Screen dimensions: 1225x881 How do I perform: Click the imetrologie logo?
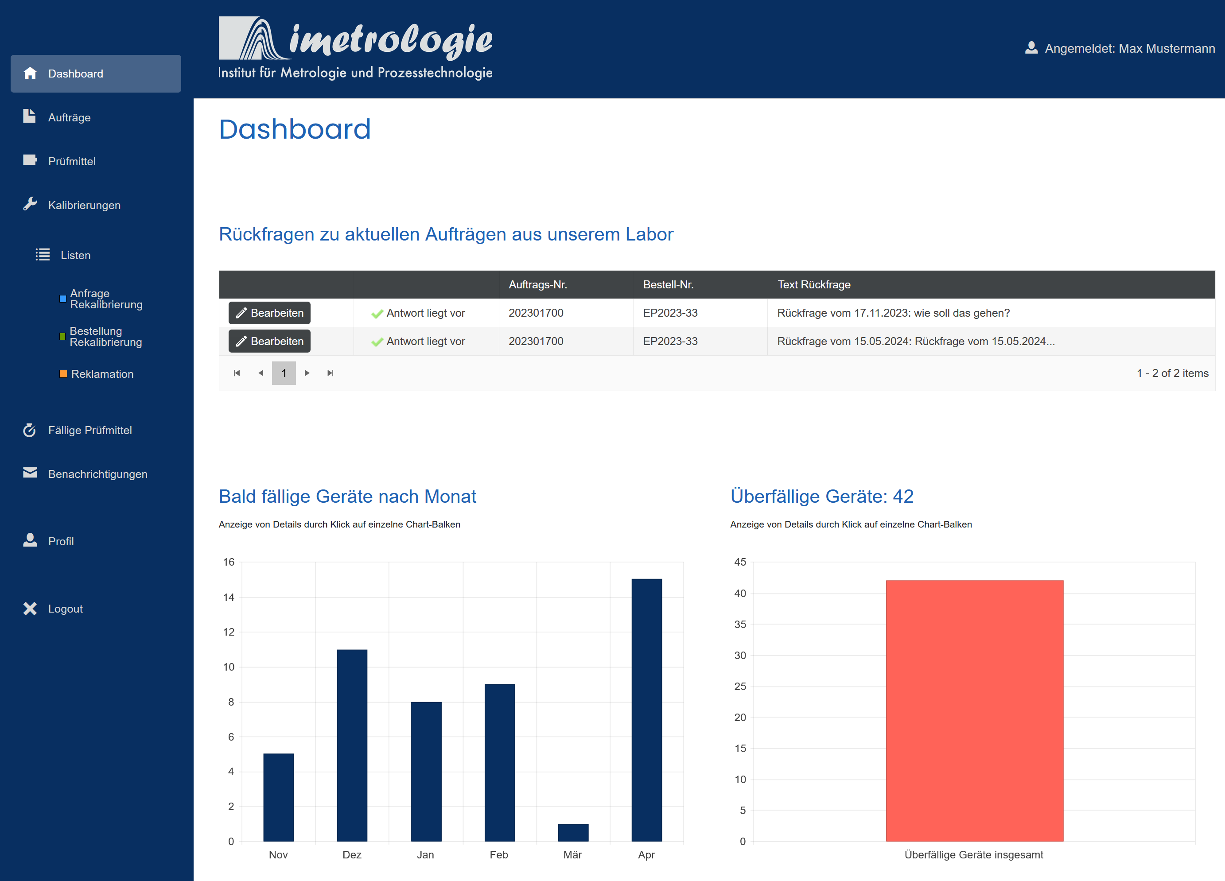tap(355, 48)
